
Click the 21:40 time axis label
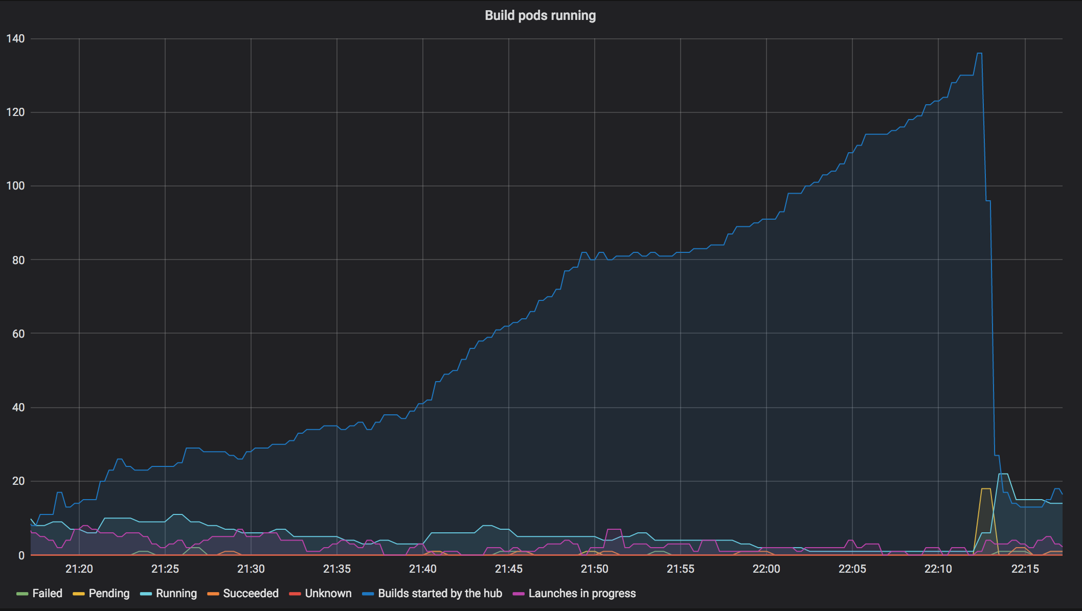[x=422, y=569]
